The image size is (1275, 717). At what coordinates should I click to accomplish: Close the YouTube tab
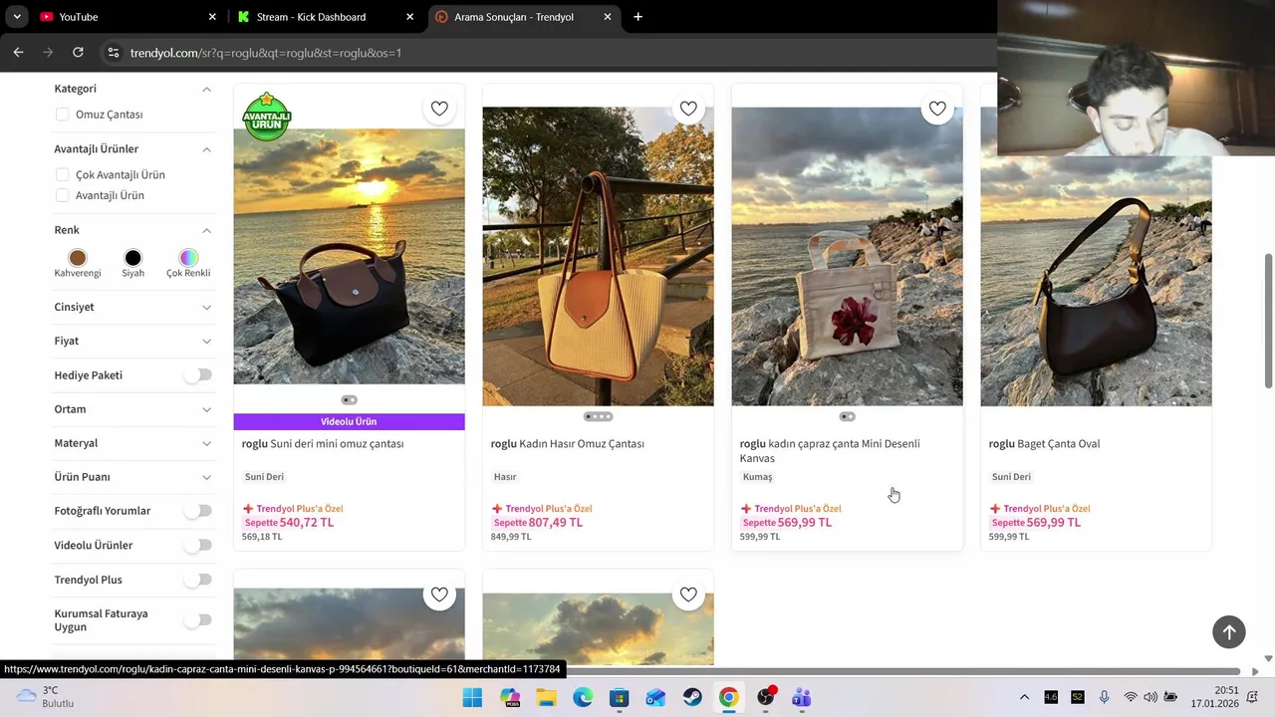click(212, 17)
